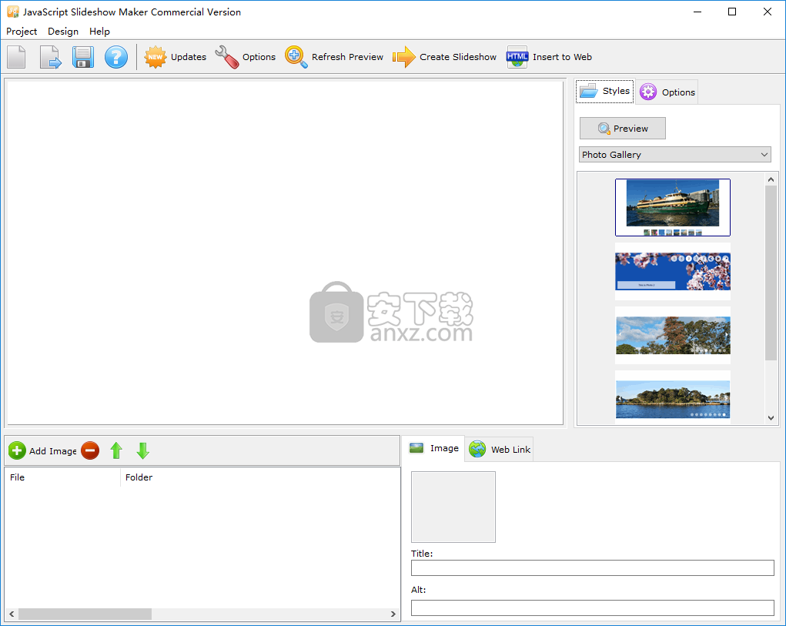Expand the Photo Gallery style dropdown

coord(674,155)
